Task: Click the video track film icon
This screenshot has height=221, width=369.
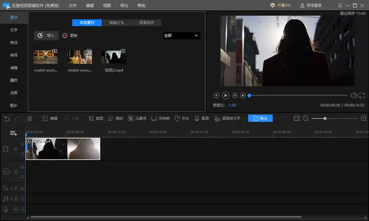Action: tap(6, 149)
